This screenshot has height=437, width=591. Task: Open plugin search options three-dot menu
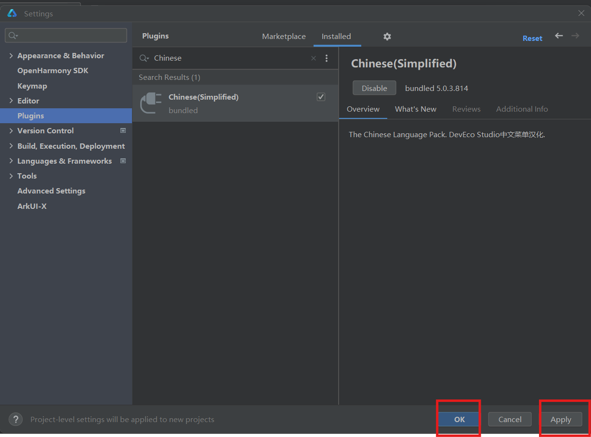tap(327, 58)
